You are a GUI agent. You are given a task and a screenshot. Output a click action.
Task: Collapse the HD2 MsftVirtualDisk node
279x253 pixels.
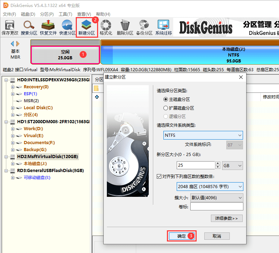pos(6,157)
